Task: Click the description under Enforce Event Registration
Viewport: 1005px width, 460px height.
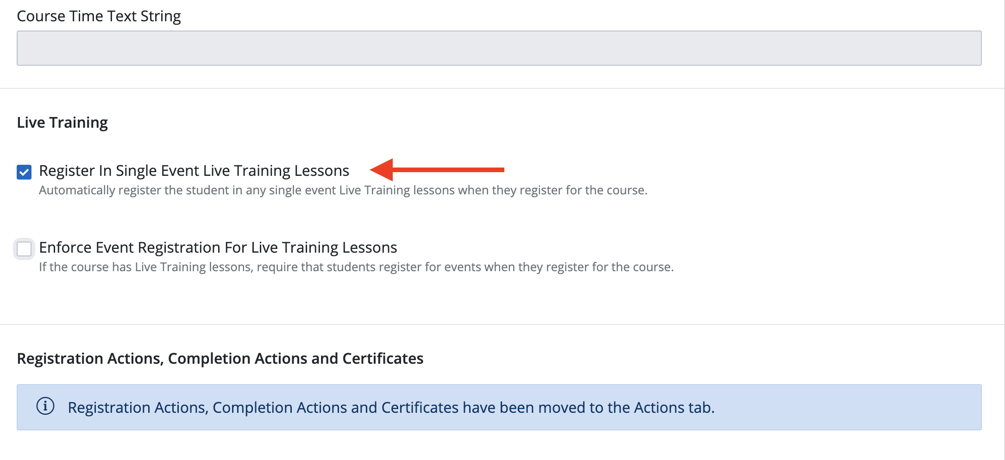Action: pos(356,267)
